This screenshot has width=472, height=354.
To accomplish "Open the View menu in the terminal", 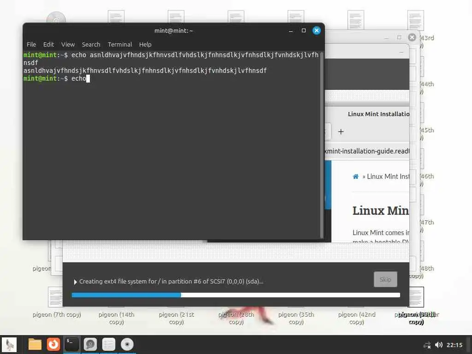I will [68, 45].
